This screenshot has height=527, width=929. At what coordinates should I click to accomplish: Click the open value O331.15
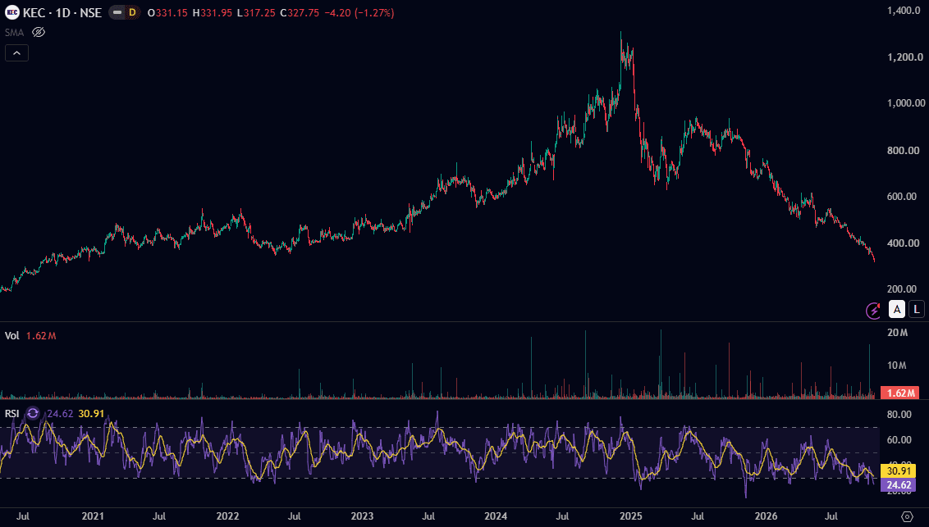pyautogui.click(x=167, y=12)
